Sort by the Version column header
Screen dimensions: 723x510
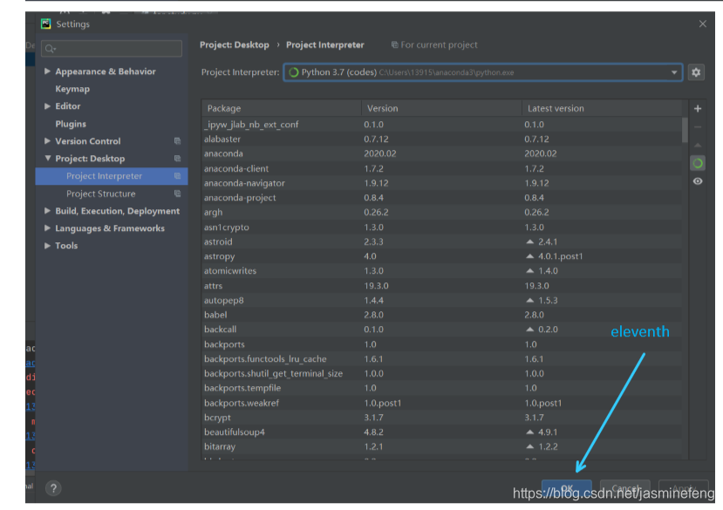pos(441,108)
